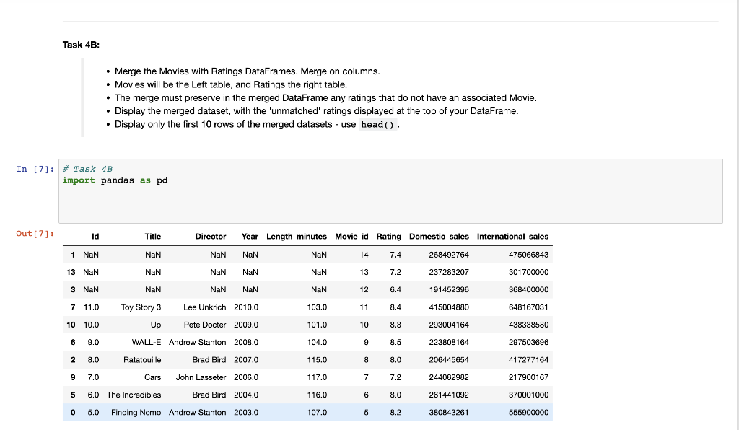Select the Domestic_sales value for WALL-E
Image resolution: width=739 pixels, height=430 pixels.
point(441,342)
